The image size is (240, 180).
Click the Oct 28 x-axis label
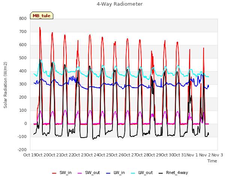(142, 155)
